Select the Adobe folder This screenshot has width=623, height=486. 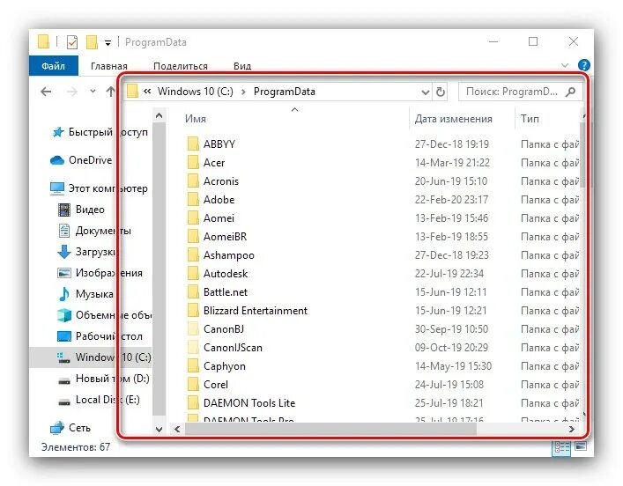tap(219, 199)
